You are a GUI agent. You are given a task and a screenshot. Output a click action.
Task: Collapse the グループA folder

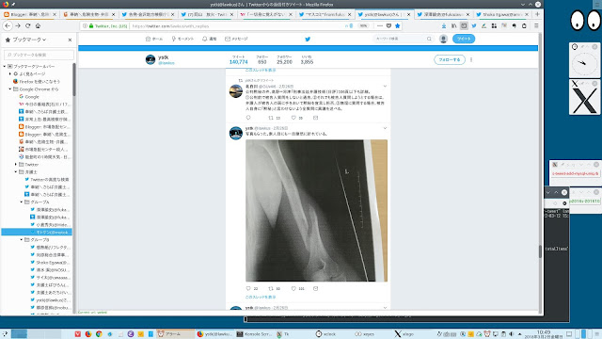(22, 202)
